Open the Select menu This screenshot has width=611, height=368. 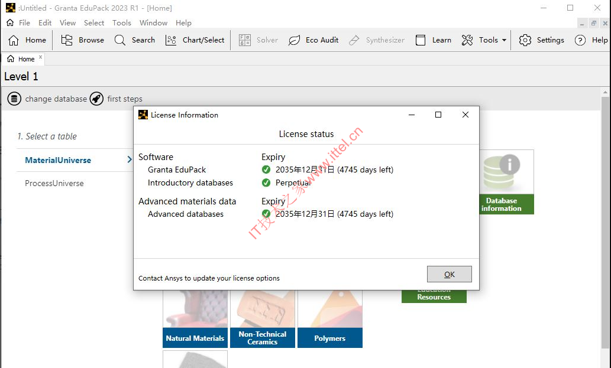coord(94,22)
